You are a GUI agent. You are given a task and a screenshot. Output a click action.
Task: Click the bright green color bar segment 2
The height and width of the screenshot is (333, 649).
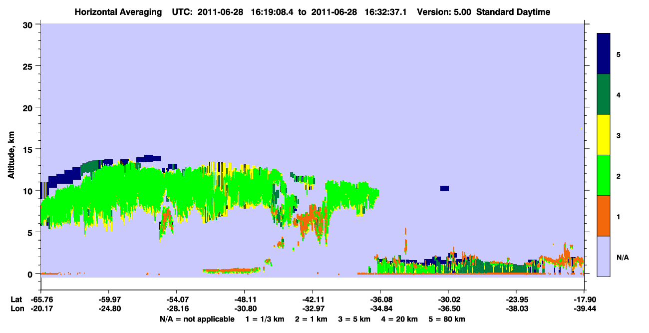(x=604, y=175)
